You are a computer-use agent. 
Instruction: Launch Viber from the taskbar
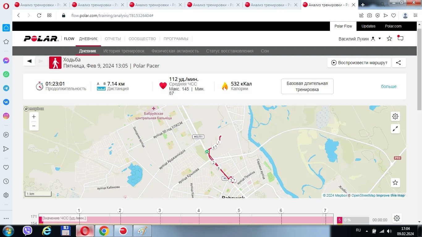(28, 231)
